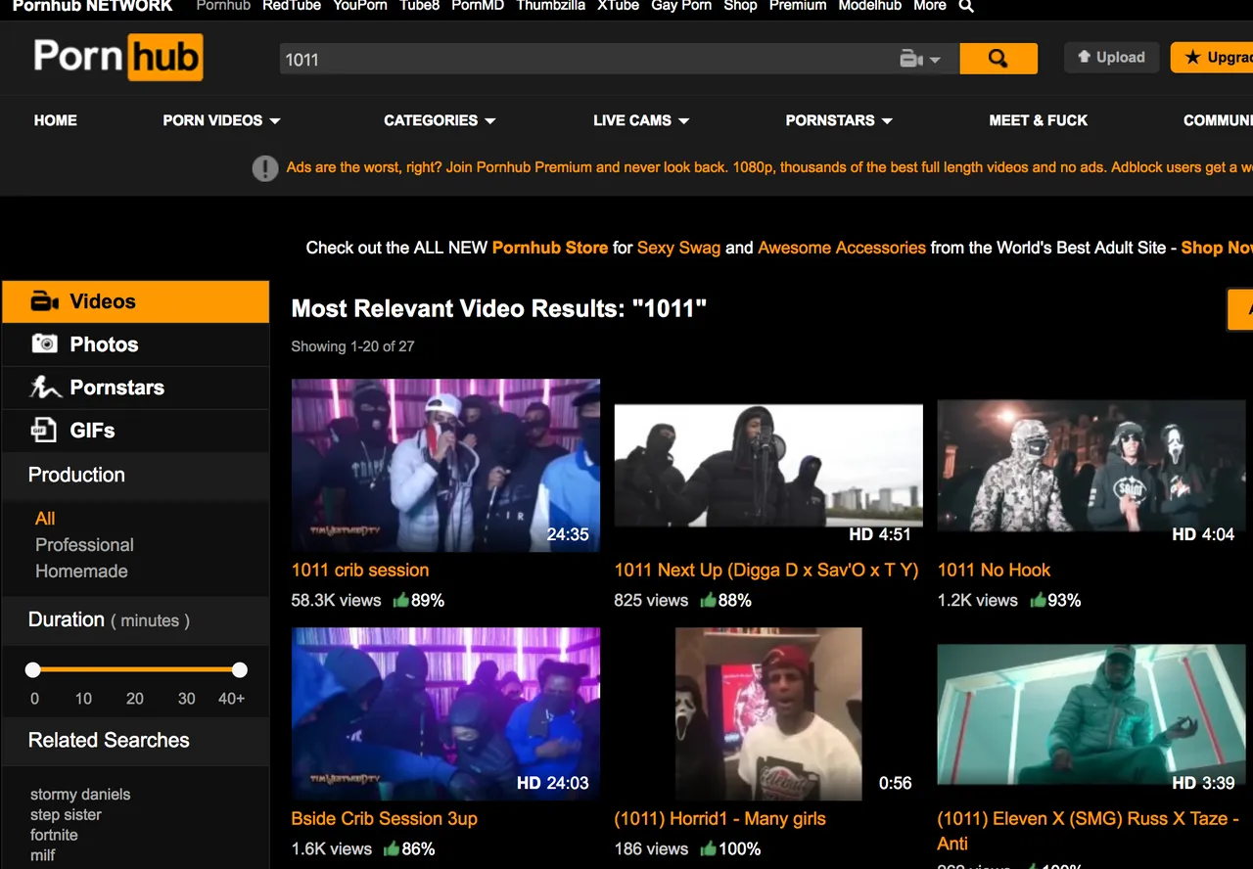Switch to the Pornstars results tab in sidebar
Image resolution: width=1253 pixels, height=869 pixels.
click(135, 388)
